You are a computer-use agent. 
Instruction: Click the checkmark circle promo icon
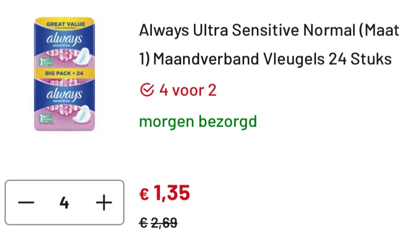pos(147,91)
